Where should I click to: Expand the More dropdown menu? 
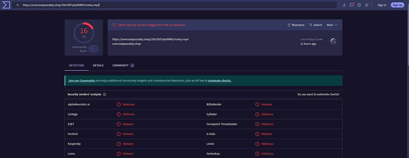tap(332, 25)
